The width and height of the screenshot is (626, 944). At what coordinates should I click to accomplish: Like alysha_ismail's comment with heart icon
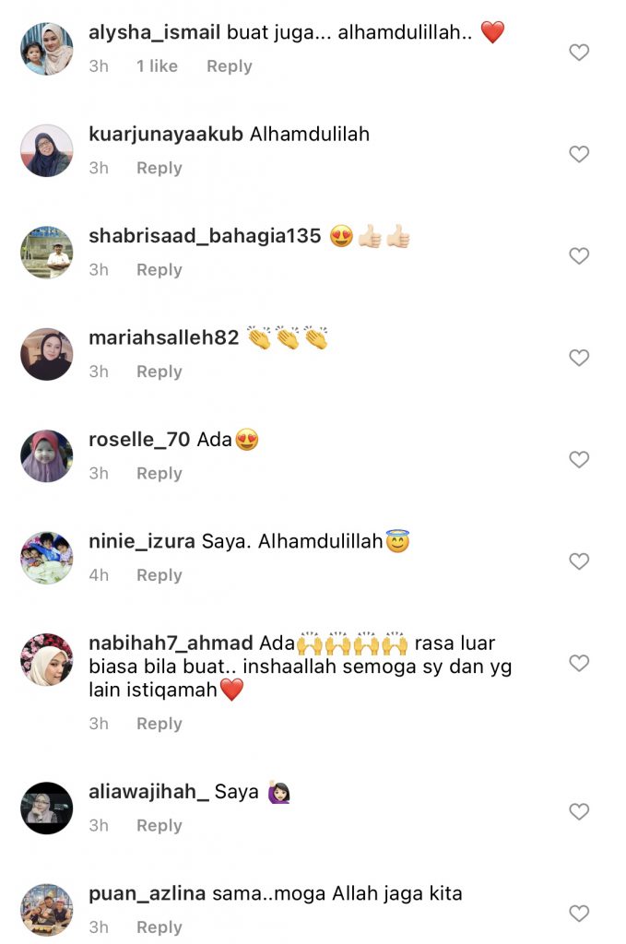(578, 53)
